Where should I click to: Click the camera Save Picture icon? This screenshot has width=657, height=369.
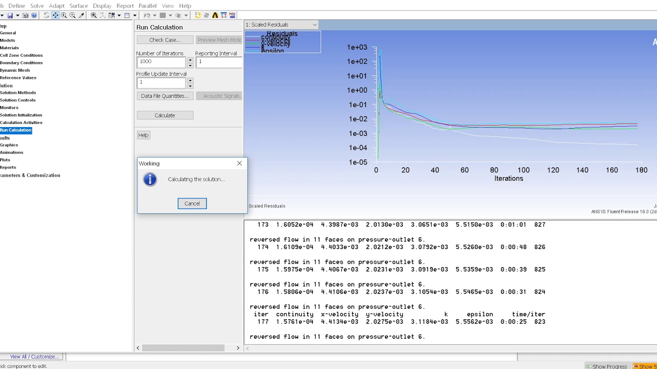25,15
